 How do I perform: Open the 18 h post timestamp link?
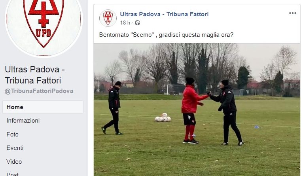pos(125,23)
